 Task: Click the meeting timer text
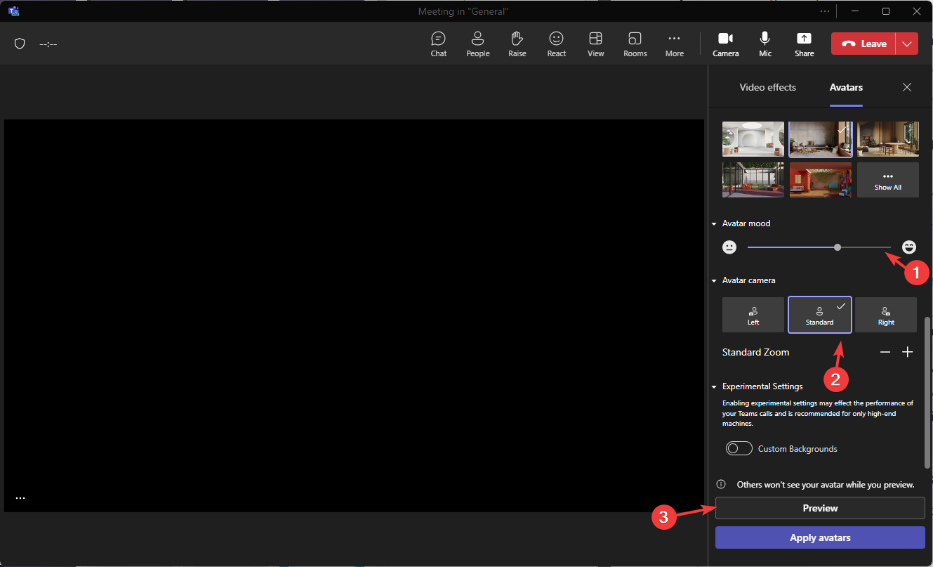[48, 44]
